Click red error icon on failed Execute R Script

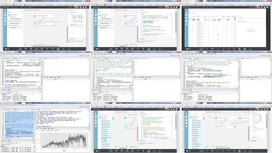click(235, 127)
